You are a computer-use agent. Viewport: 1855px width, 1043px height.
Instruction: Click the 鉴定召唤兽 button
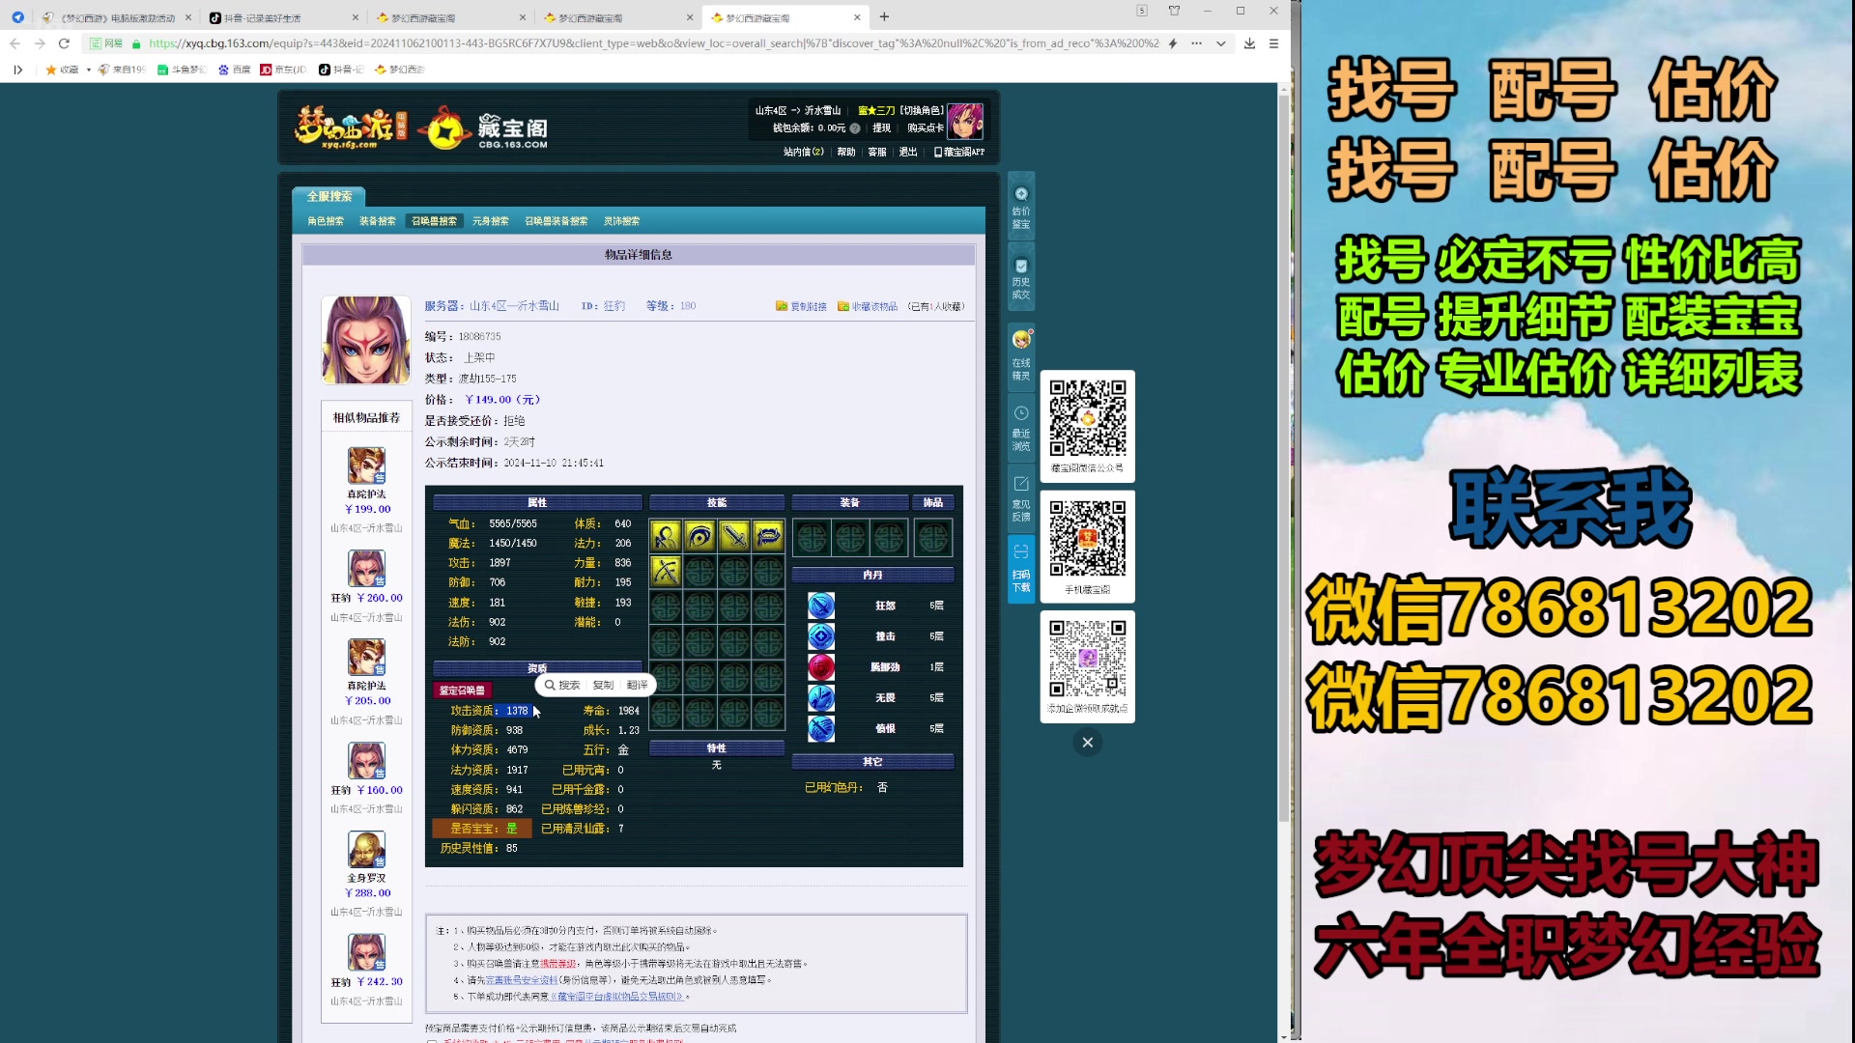(462, 691)
